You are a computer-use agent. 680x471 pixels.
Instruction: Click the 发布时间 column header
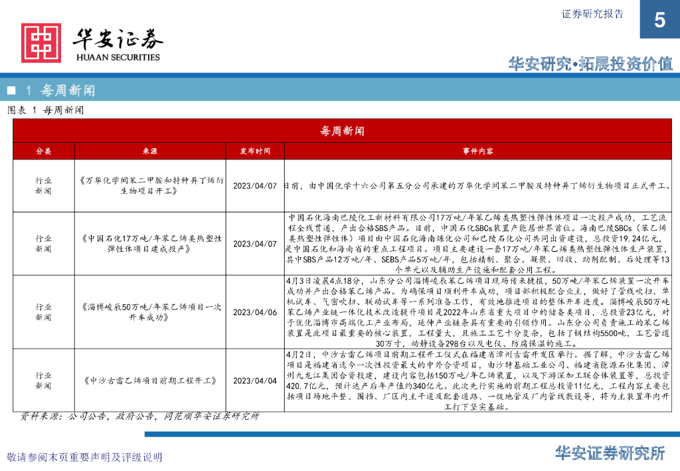tap(255, 151)
